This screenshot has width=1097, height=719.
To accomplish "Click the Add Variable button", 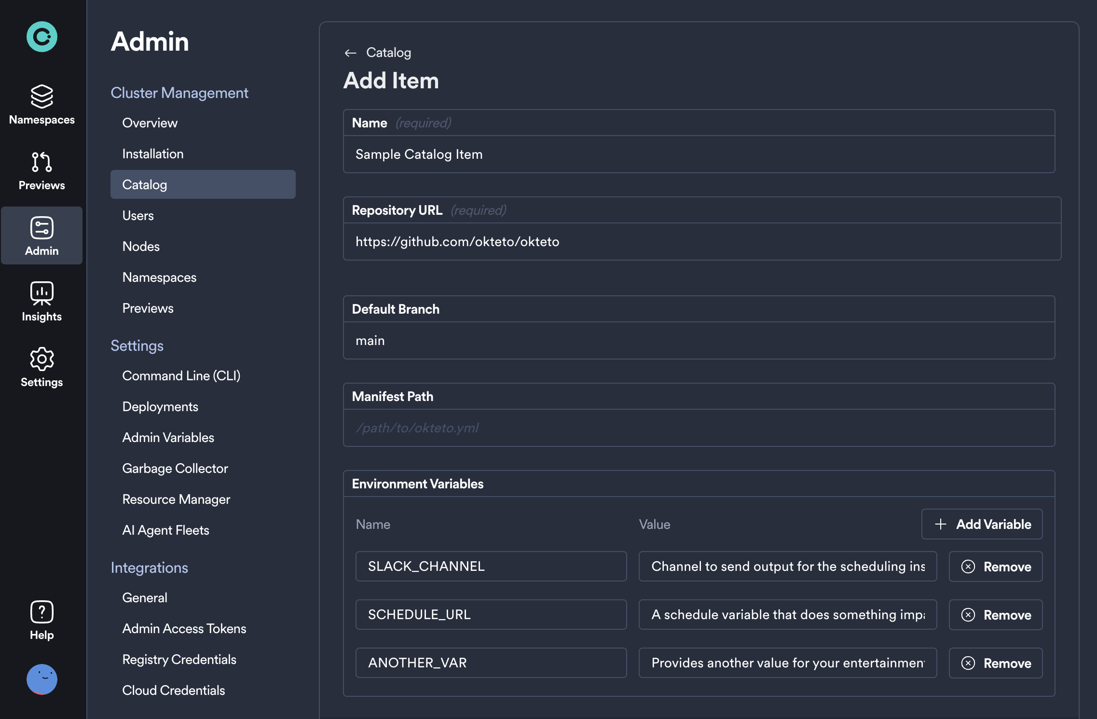I will (x=982, y=524).
